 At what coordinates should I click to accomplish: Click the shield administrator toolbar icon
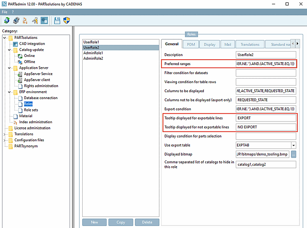coord(67,20)
